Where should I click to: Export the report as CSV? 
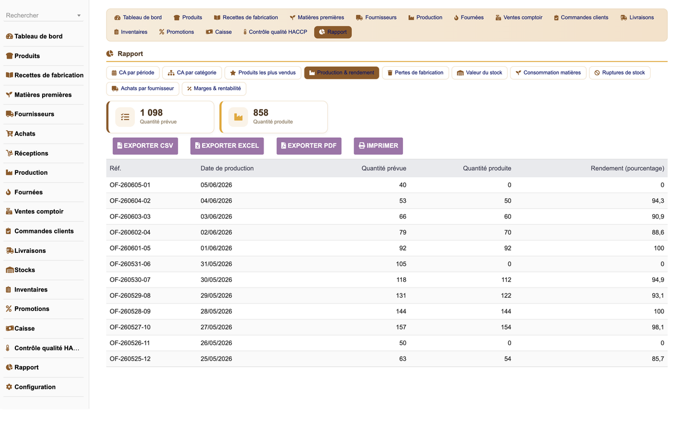[x=145, y=146]
